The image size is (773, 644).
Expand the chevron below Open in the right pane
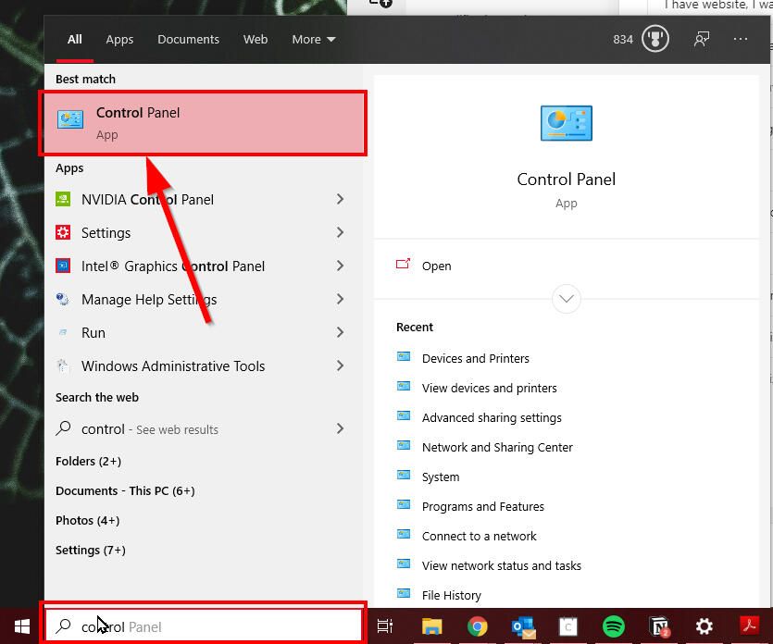point(566,299)
